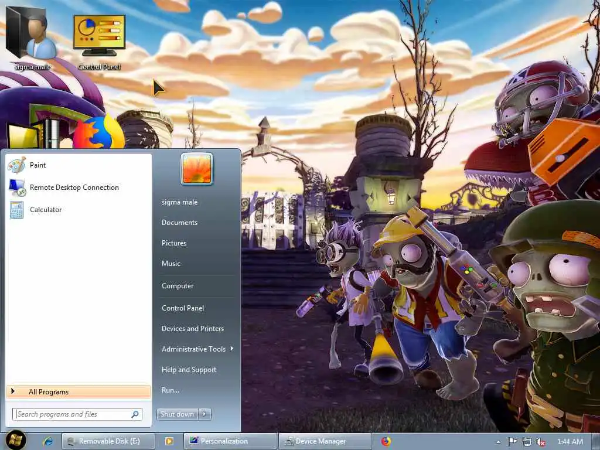This screenshot has width=600, height=450.
Task: Click the search magnifier icon
Action: 135,414
